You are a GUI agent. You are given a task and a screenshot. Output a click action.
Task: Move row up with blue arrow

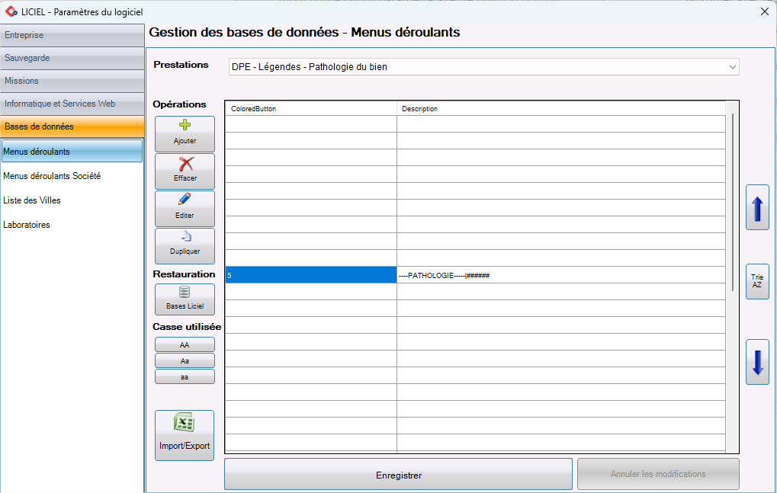click(757, 207)
